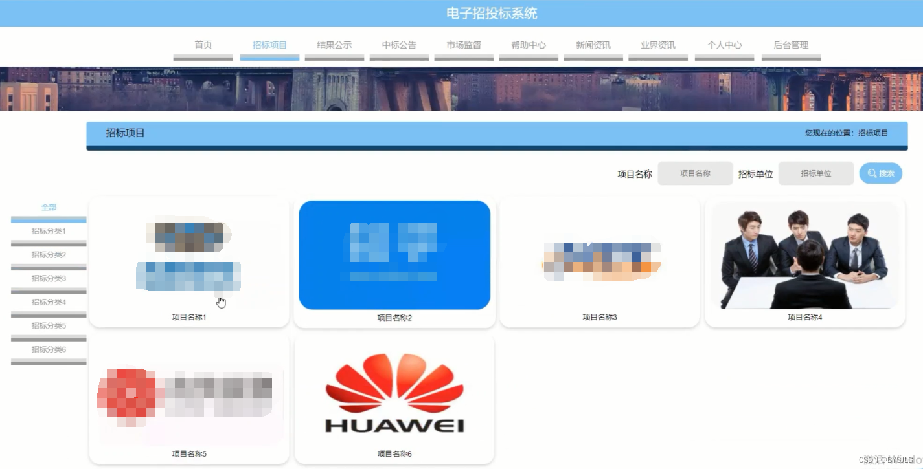Screen dimensions: 923x469
Task: Click the 项目名称3 title text
Action: click(x=600, y=318)
